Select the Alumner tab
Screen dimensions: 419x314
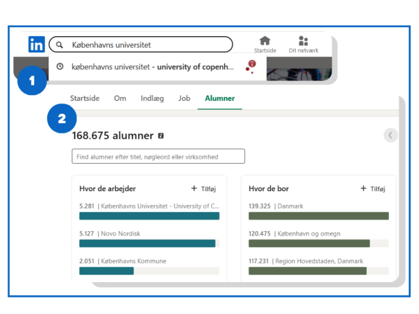pos(220,98)
